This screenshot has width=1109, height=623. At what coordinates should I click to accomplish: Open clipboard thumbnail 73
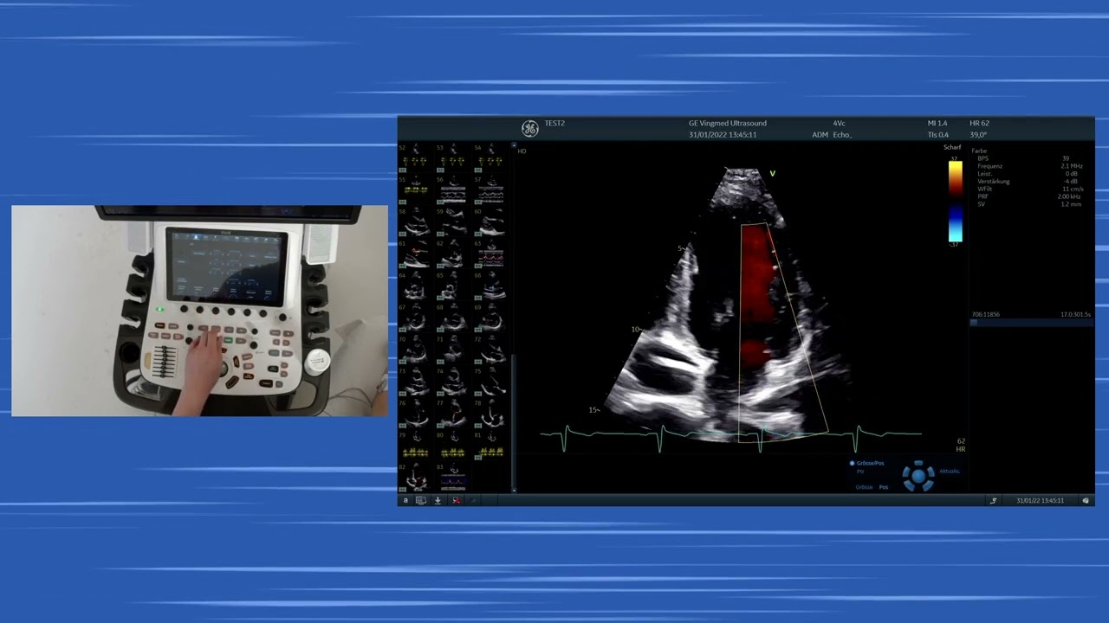(x=416, y=382)
